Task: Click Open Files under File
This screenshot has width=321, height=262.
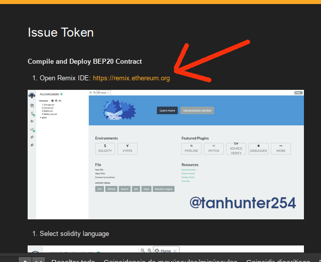Action: (x=100, y=174)
